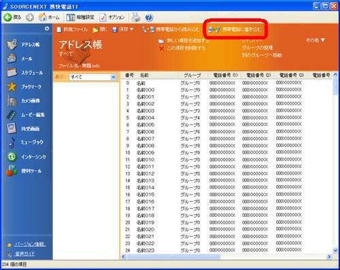
Task: Click the grey Forward arrow icon
Action: click(x=30, y=17)
